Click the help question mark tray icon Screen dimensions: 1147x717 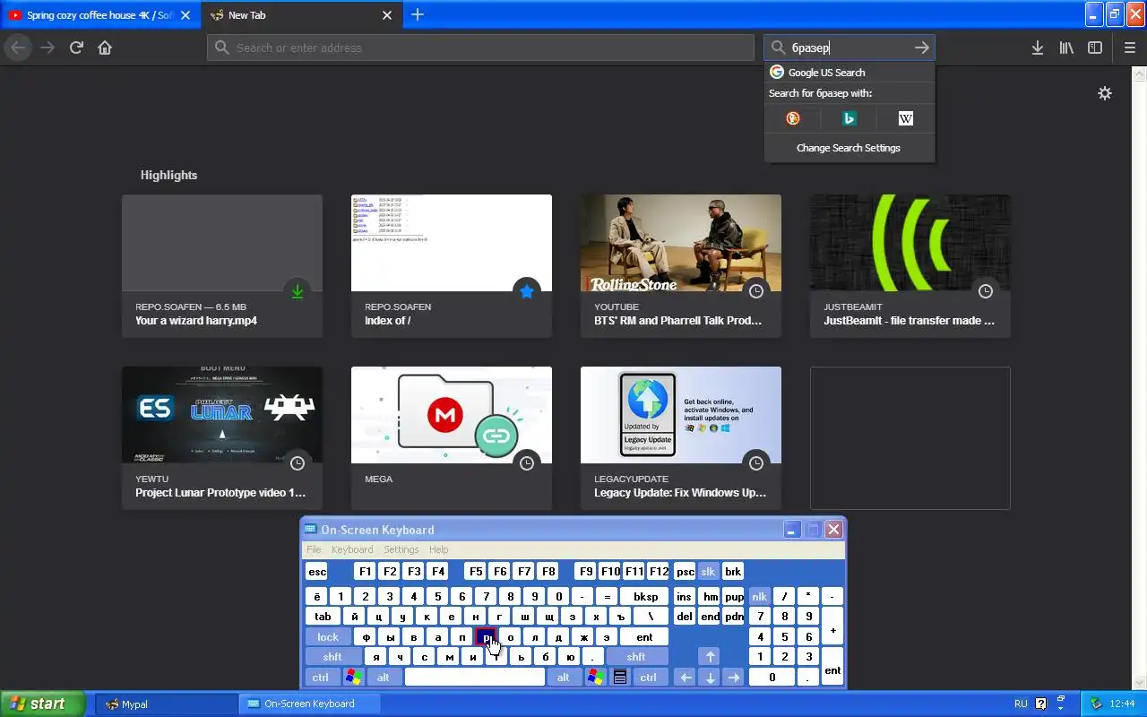pos(1040,704)
